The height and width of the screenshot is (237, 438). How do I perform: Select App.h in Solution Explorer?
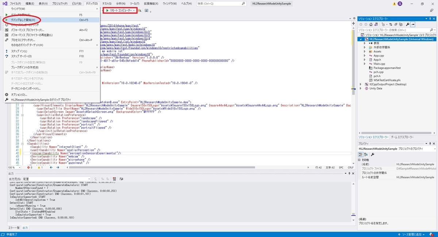377,59
